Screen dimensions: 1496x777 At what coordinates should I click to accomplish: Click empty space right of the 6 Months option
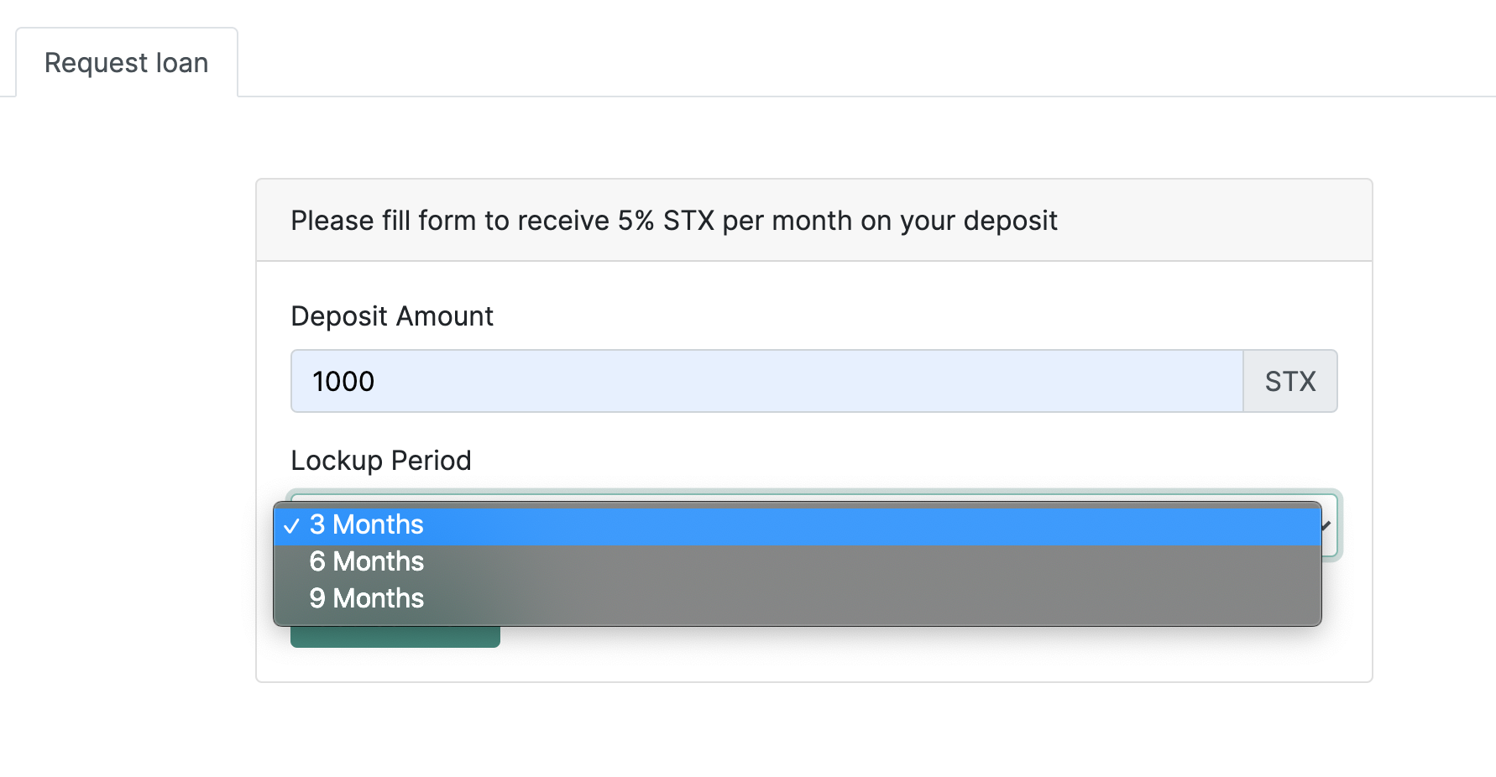[840, 561]
